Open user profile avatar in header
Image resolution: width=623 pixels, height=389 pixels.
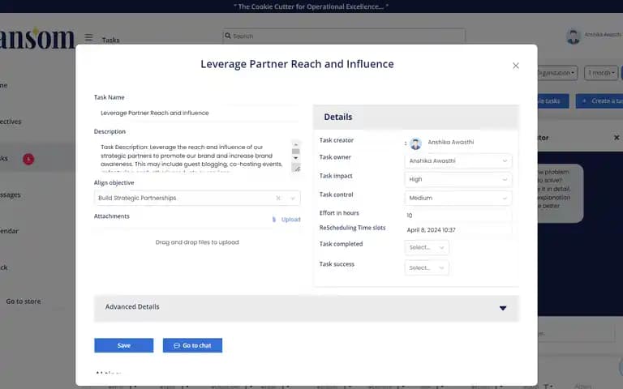pyautogui.click(x=573, y=36)
